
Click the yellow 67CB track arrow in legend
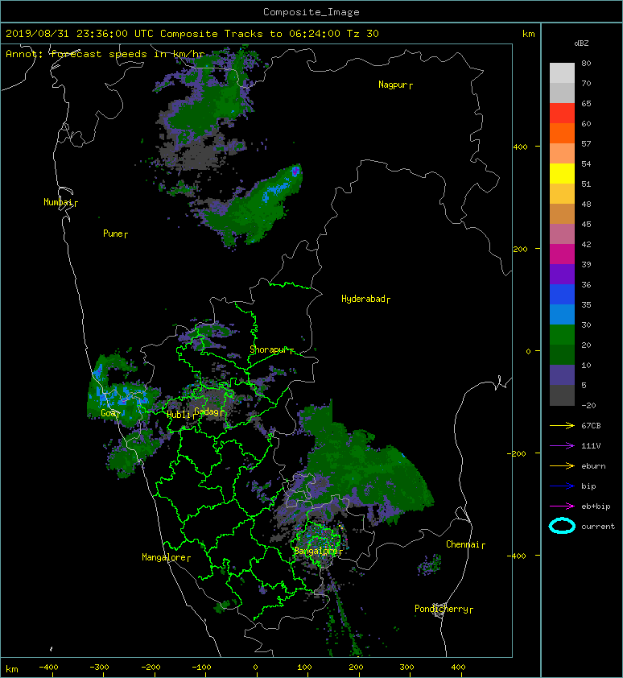pos(562,425)
